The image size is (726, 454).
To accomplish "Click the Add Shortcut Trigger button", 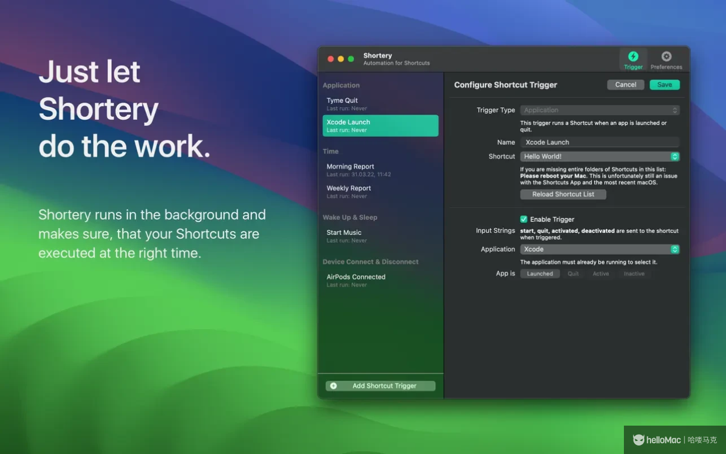I will pyautogui.click(x=381, y=386).
